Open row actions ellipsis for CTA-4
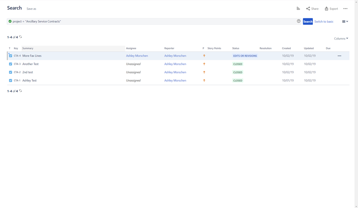 point(339,56)
